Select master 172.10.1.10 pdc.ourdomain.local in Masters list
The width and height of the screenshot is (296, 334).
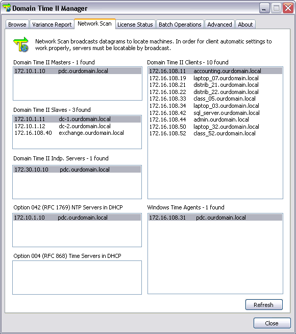78,71
